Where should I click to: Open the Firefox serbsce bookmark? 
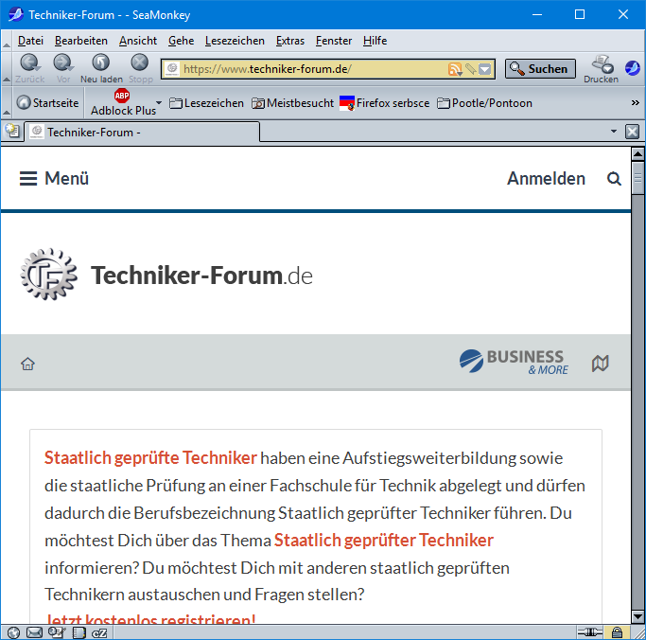384,103
